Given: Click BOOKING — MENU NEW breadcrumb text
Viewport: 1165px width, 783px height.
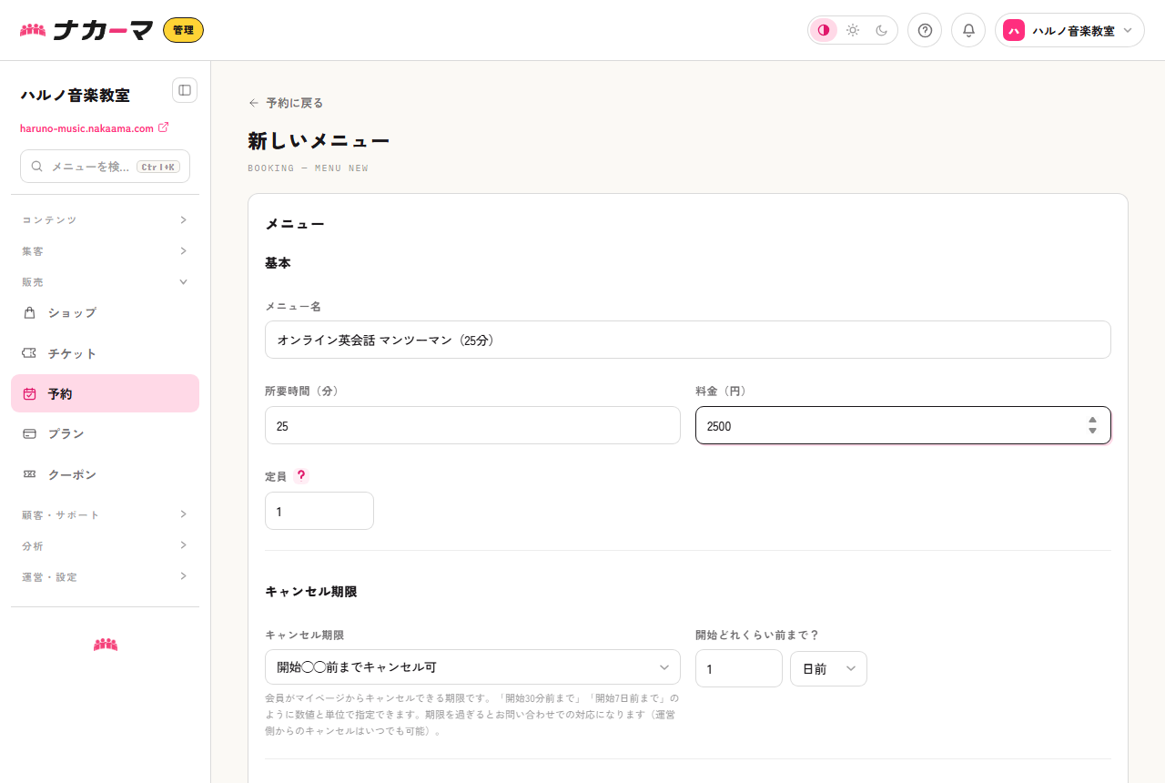Looking at the screenshot, I should pos(308,168).
